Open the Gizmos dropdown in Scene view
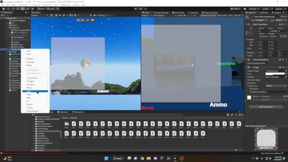 [x=103, y=15]
